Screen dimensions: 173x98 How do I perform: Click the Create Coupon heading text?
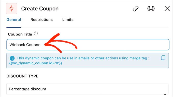40,9
